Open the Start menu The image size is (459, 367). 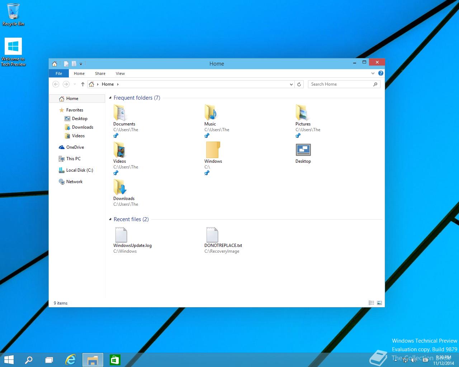click(x=9, y=360)
